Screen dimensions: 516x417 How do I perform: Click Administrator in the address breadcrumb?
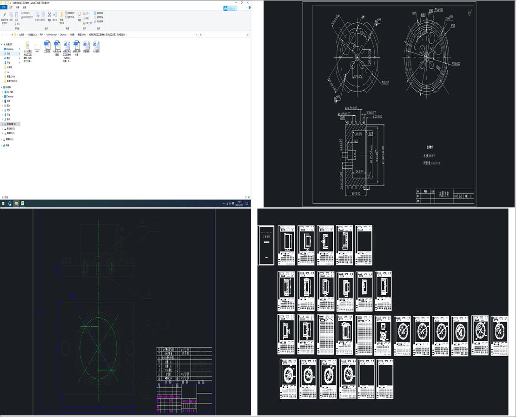point(51,34)
